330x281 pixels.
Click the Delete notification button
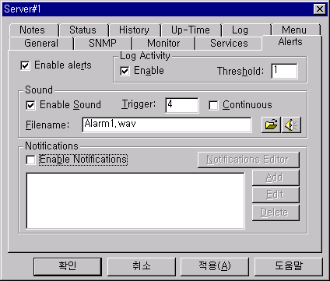[276, 213]
